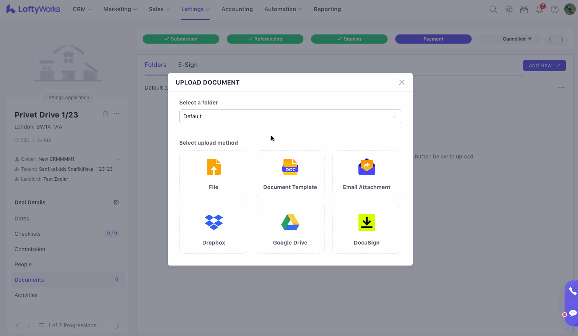Open notifications bell icon
The width and height of the screenshot is (578, 336).
click(x=539, y=9)
